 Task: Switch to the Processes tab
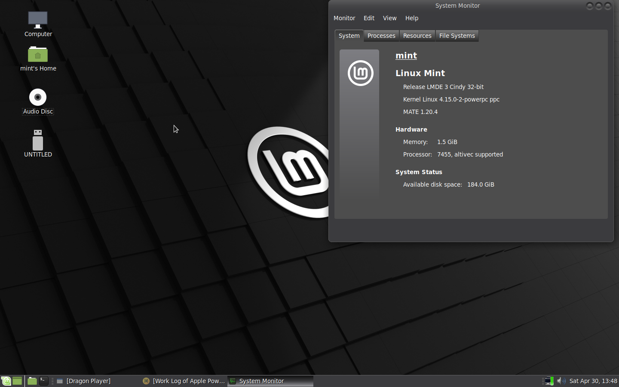381,36
